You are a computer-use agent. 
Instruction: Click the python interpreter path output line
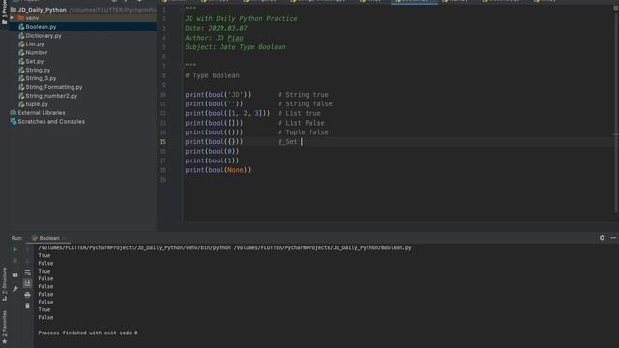[224, 247]
